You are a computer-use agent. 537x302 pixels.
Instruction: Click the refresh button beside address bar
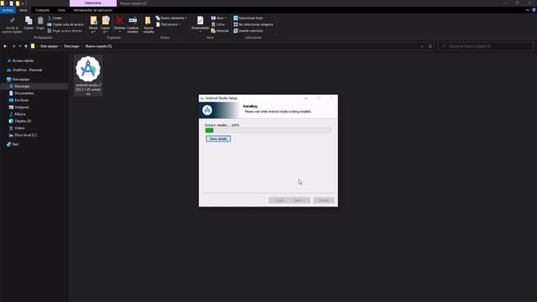(x=430, y=46)
